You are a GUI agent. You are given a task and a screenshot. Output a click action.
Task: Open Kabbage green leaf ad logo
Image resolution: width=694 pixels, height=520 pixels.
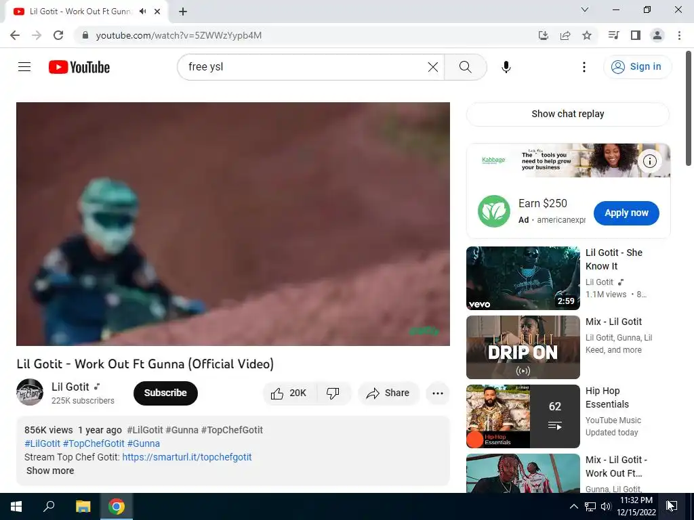(494, 211)
